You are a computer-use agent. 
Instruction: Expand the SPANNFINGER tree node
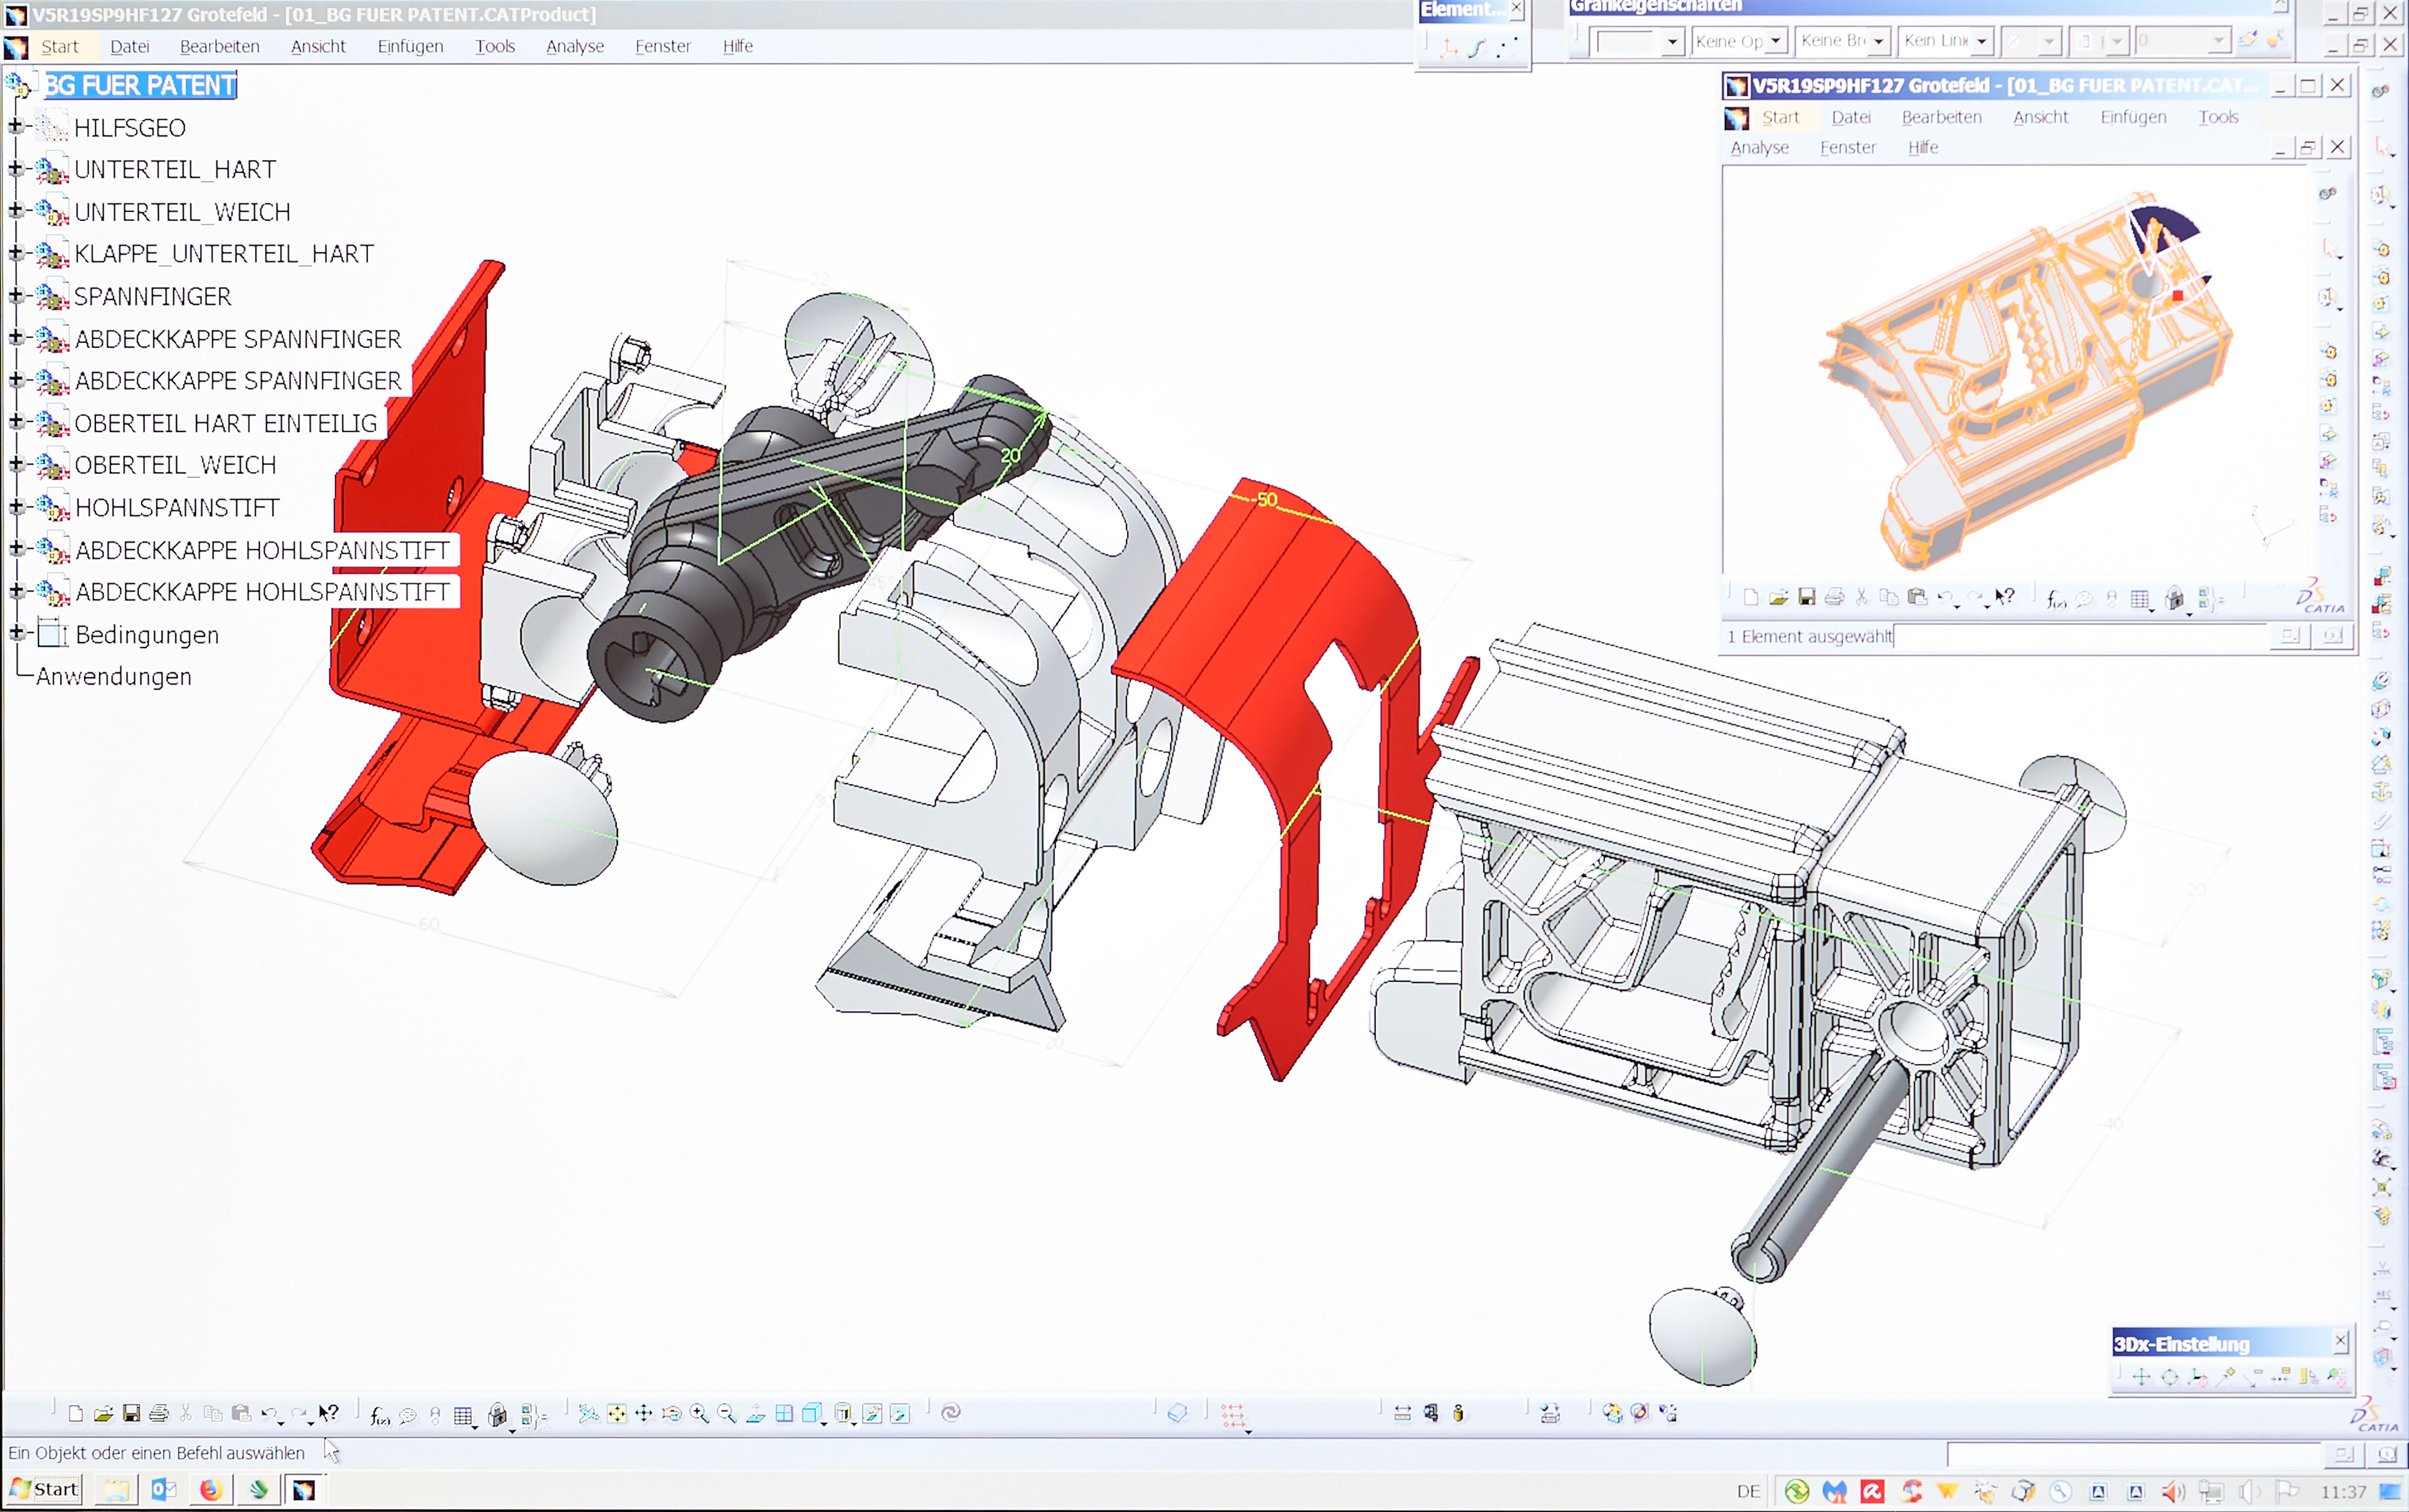click(15, 296)
